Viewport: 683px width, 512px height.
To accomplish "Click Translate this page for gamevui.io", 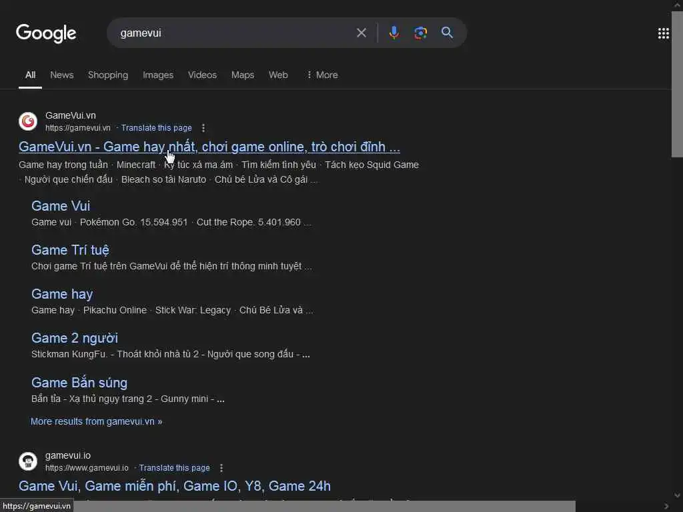I will pos(174,468).
